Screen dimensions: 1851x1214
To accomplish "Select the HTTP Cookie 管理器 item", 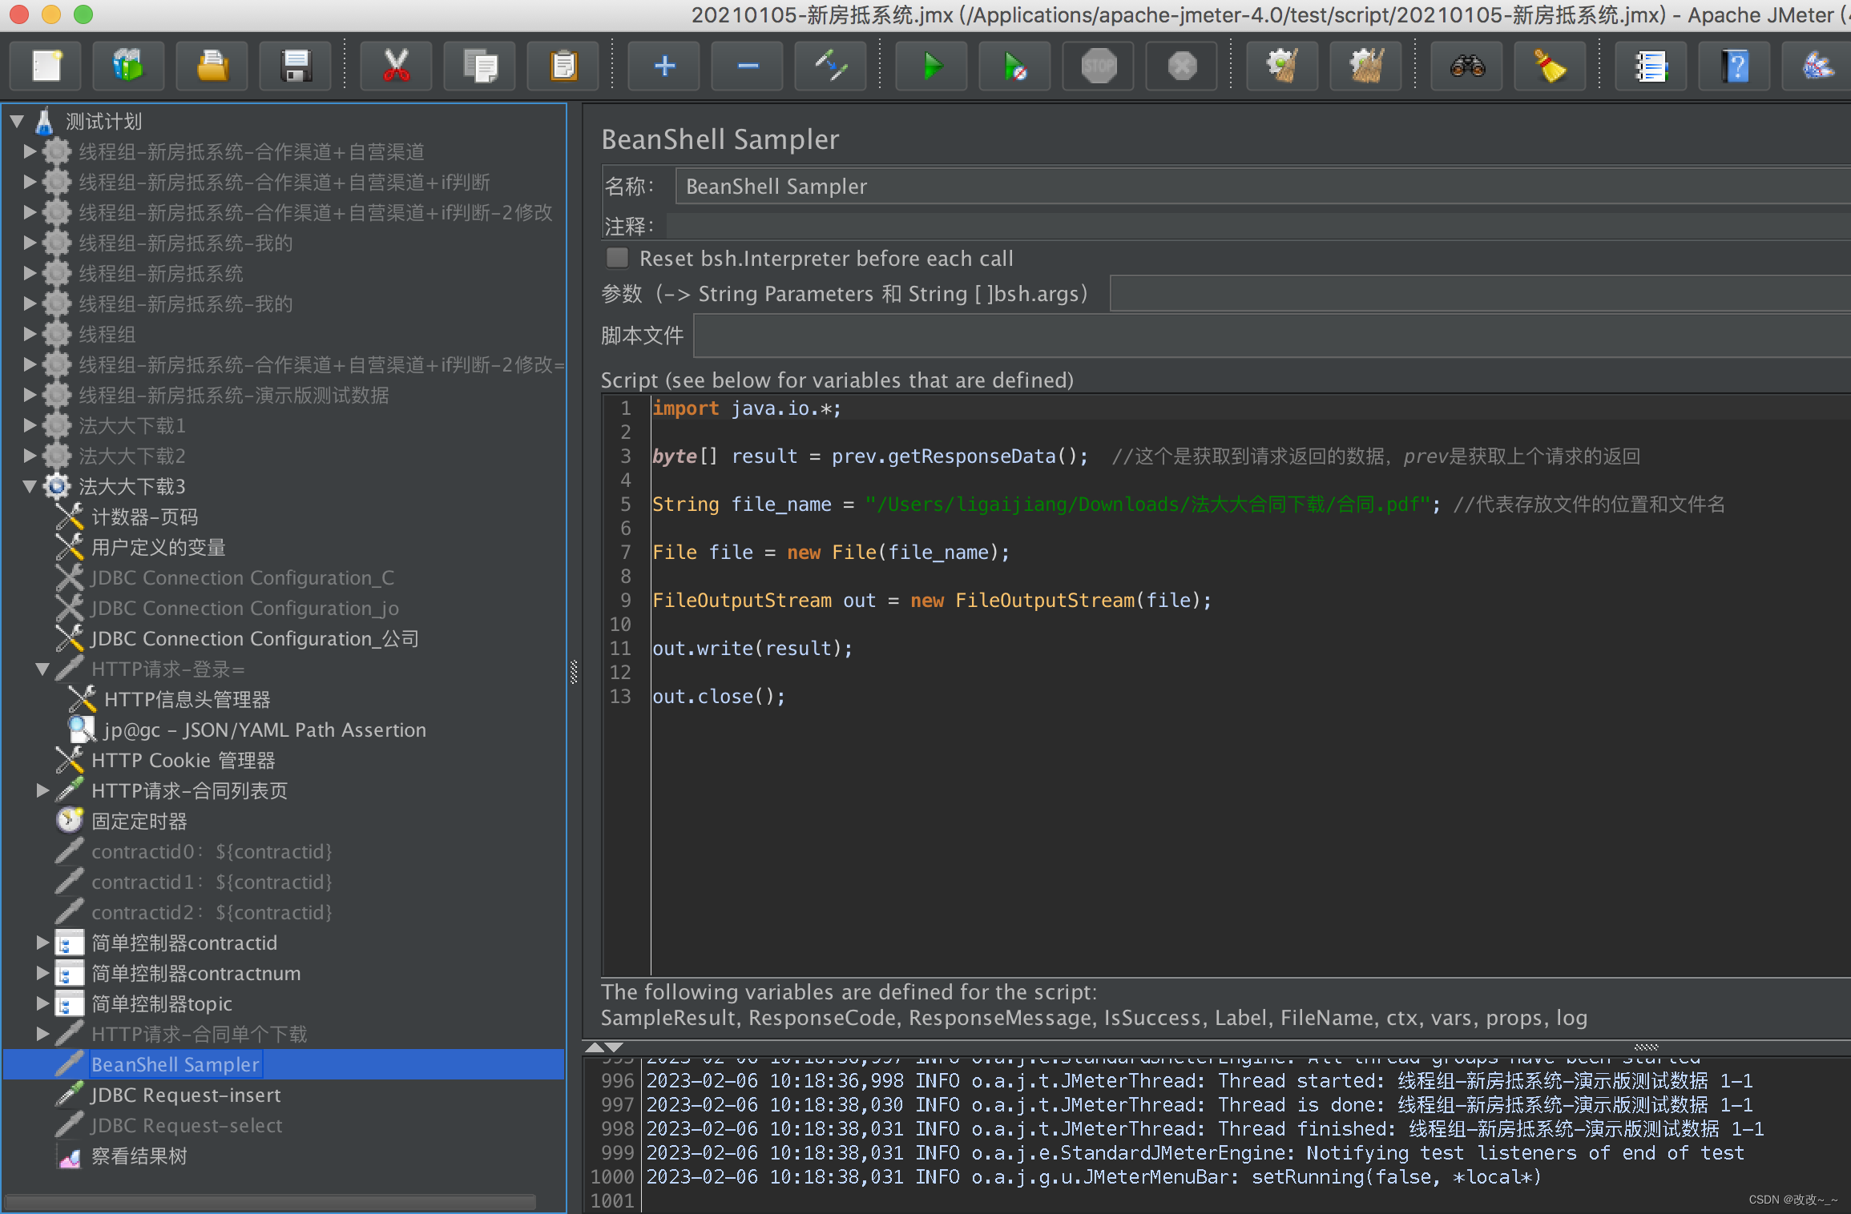I will (183, 760).
